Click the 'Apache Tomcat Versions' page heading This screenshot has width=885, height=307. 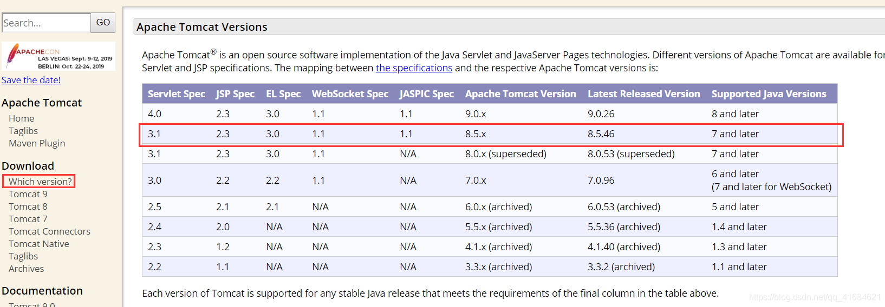coord(202,27)
